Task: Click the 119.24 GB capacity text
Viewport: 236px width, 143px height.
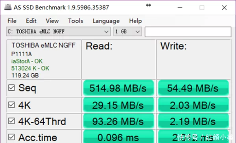Action: [25, 75]
